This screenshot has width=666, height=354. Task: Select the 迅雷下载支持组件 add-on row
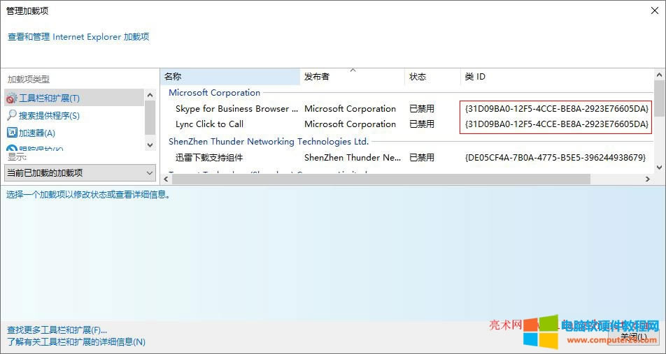coord(208,158)
